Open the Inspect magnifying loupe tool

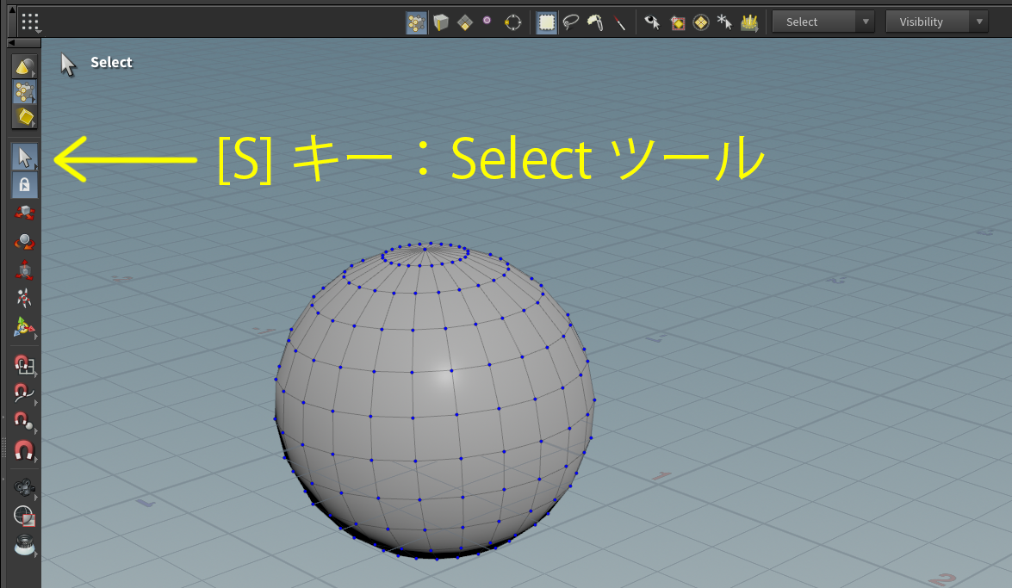pyautogui.click(x=24, y=545)
